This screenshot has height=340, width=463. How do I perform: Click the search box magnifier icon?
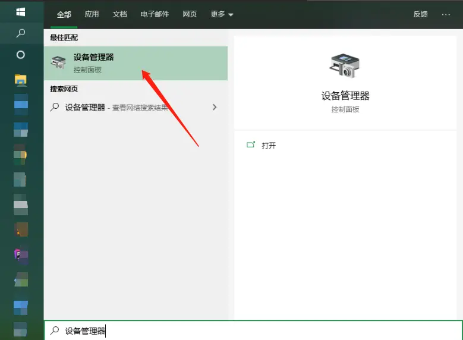point(55,330)
